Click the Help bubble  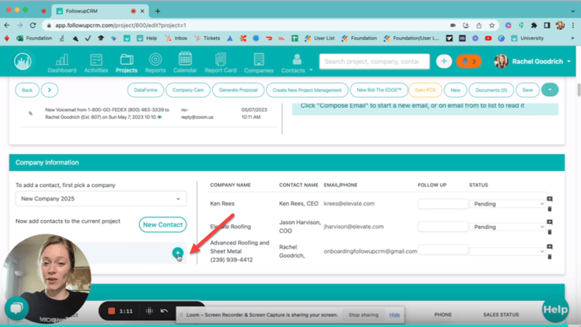(x=555, y=309)
